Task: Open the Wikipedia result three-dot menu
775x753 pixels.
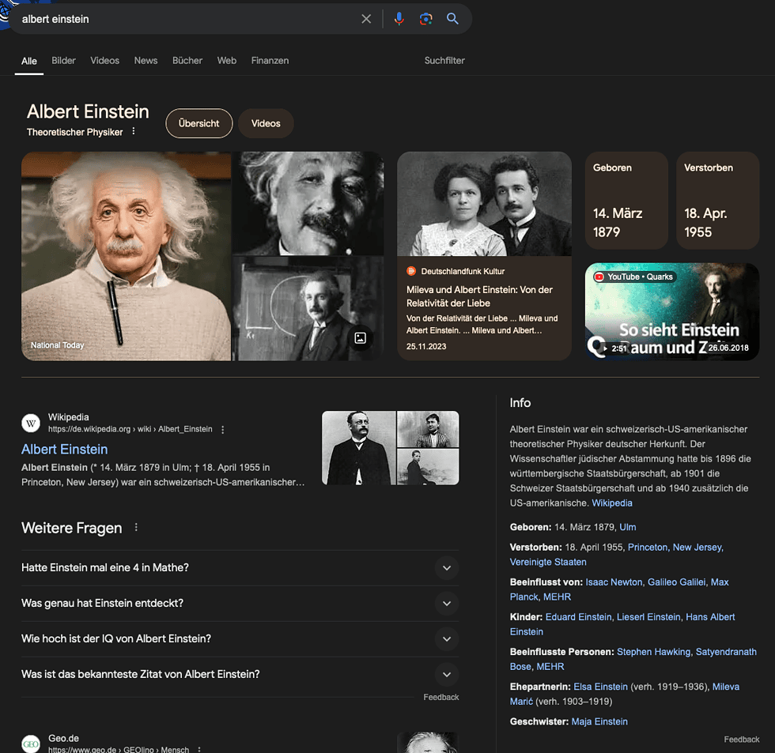Action: (223, 430)
